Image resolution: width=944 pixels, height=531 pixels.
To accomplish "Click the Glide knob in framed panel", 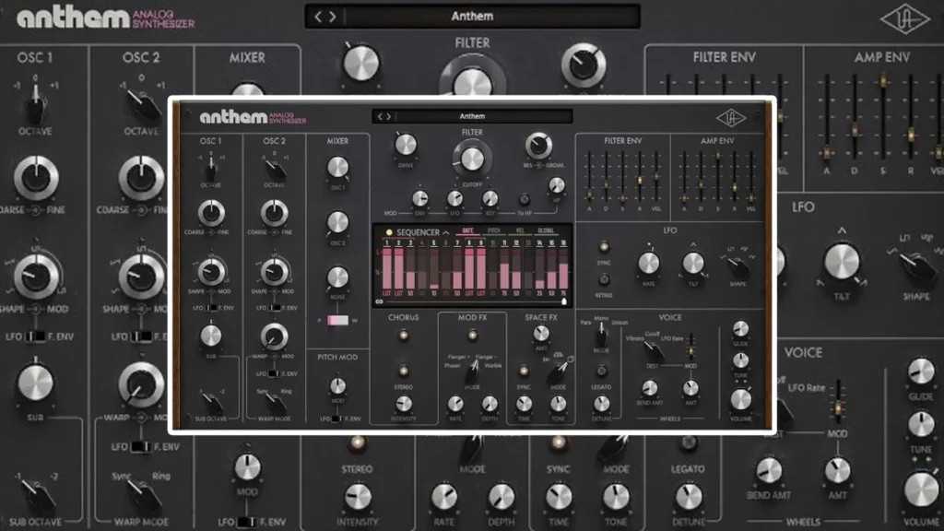I will (740, 329).
